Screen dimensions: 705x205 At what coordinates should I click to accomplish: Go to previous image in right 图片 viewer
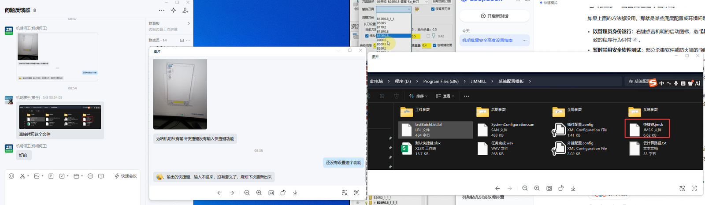[497, 188]
